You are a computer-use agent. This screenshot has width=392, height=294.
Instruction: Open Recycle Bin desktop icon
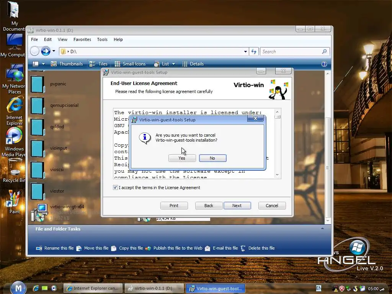[14, 171]
